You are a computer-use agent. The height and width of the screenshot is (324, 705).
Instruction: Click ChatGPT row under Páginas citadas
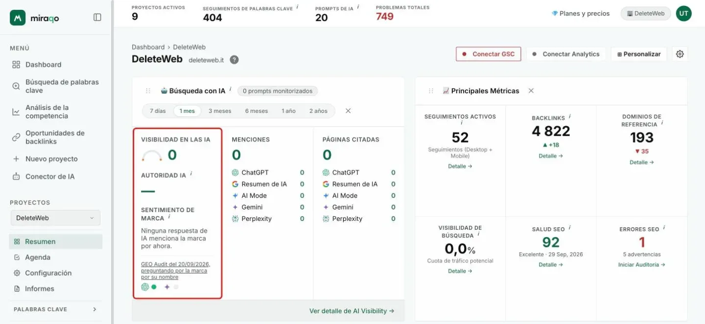(x=359, y=173)
